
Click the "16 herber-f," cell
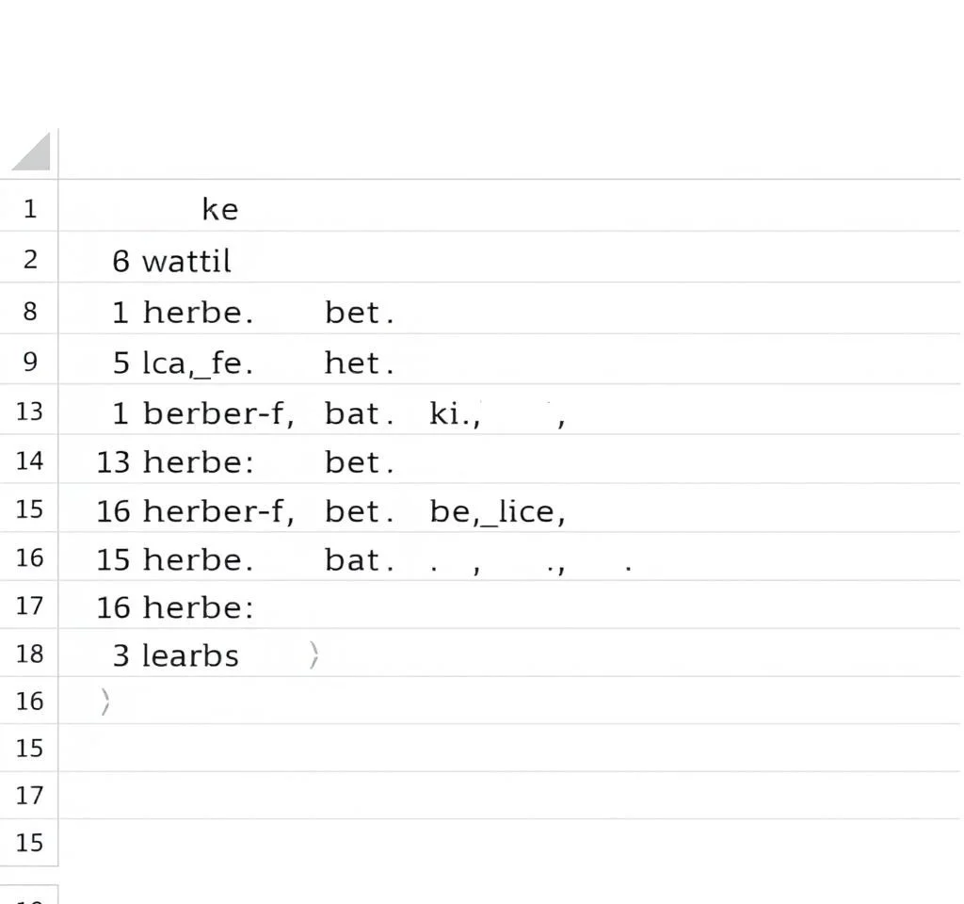[195, 510]
